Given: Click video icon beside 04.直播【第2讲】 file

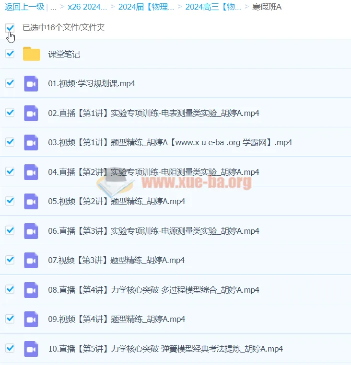Looking at the screenshot, I should tap(31, 172).
